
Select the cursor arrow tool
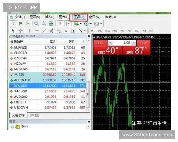[x=13, y=30]
